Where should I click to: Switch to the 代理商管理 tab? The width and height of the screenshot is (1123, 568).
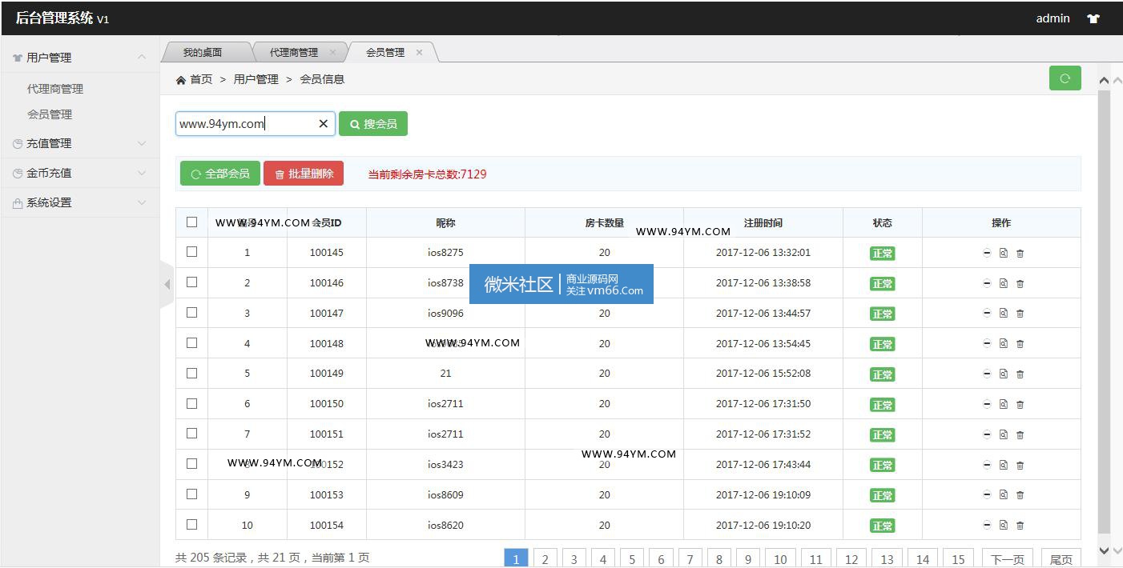294,52
